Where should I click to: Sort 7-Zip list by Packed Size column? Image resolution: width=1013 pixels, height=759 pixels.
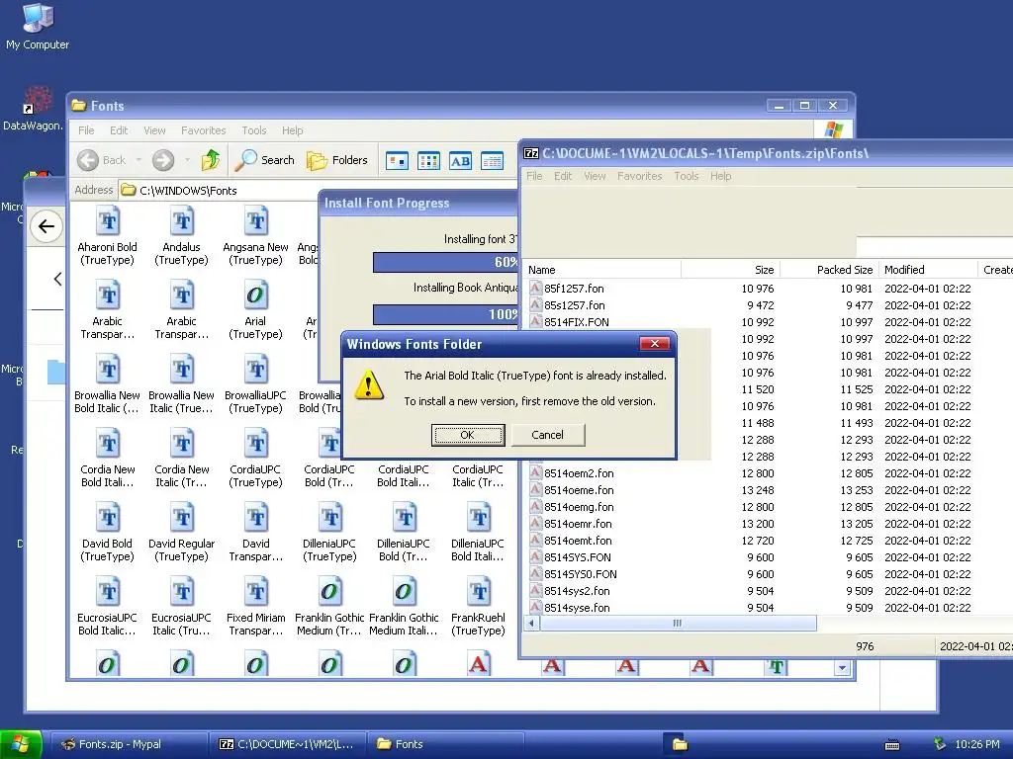[x=829, y=270]
